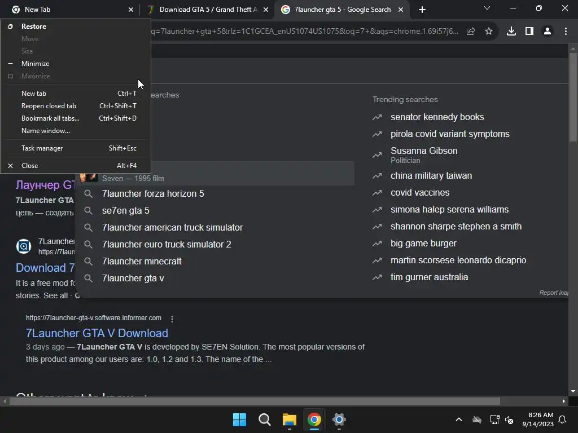The height and width of the screenshot is (433, 578).
Task: Open the downloads icon
Action: point(511,32)
